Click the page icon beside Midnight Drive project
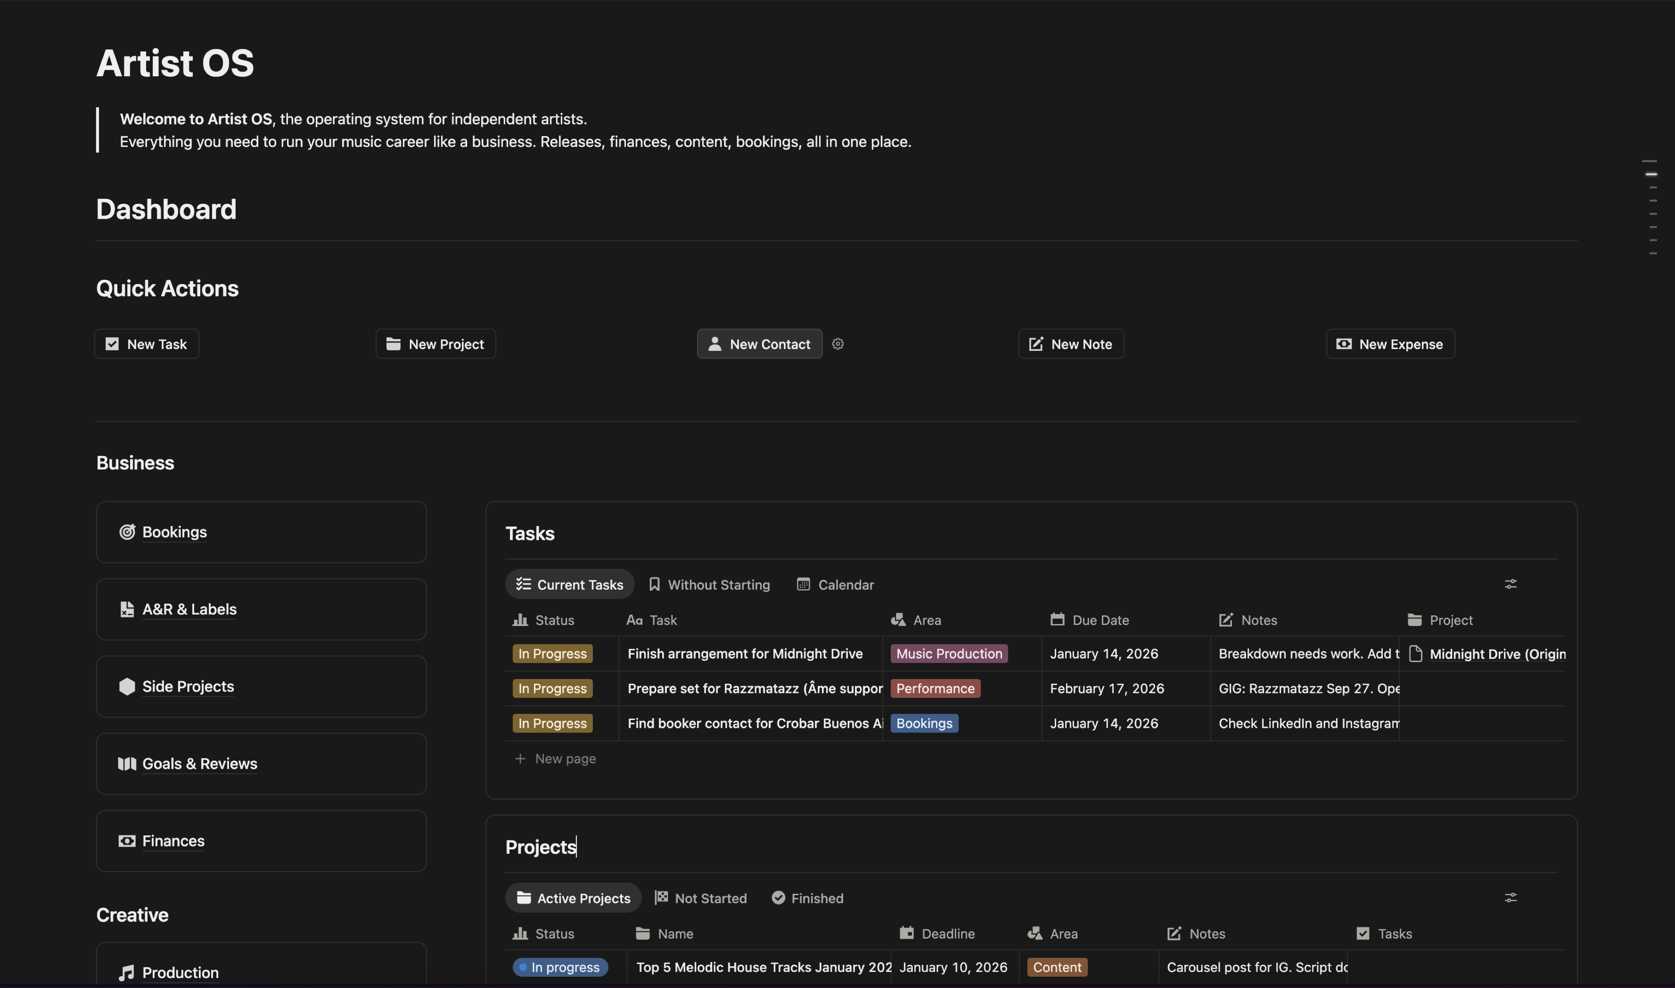 (x=1416, y=654)
